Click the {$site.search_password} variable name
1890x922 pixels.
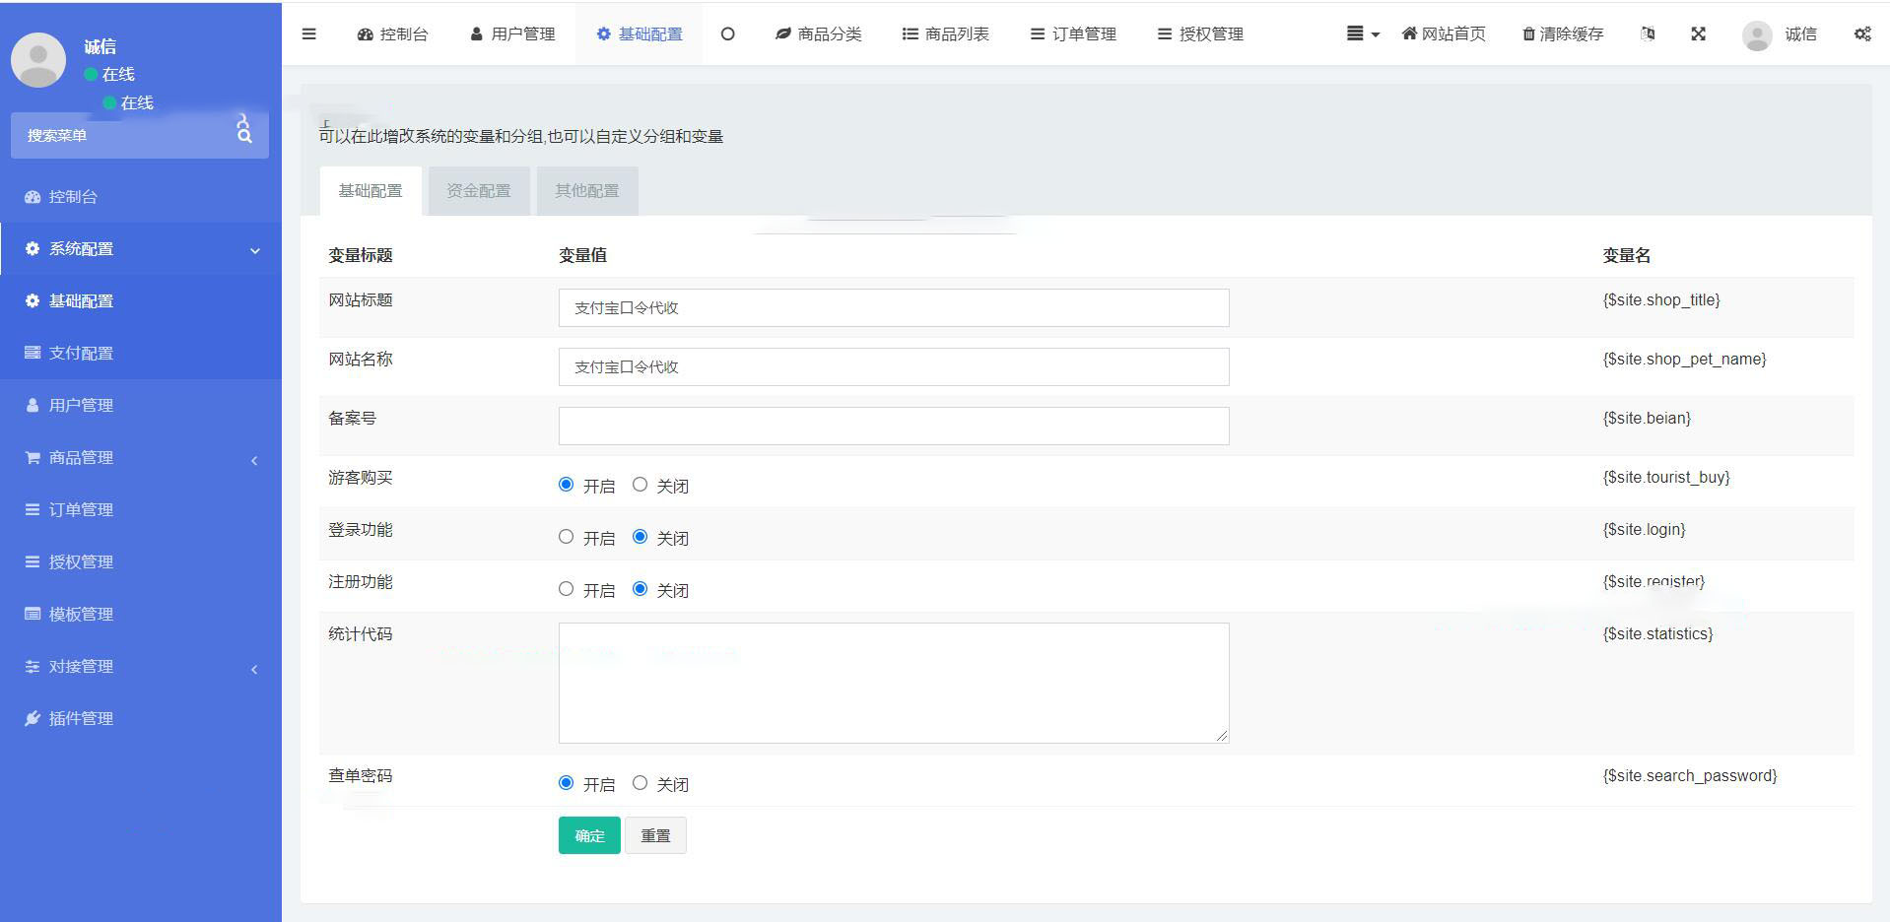1690,775
